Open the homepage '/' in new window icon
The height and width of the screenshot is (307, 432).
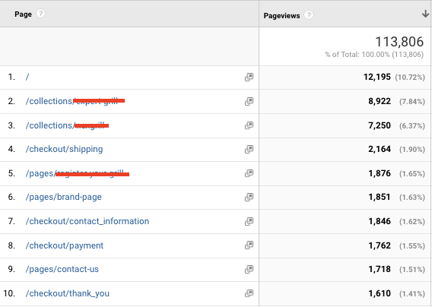click(249, 77)
